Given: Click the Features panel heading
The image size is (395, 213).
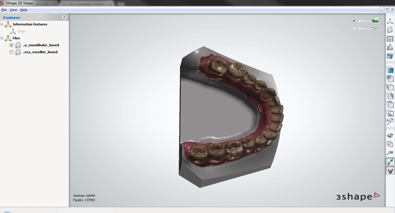Looking at the screenshot, I should point(12,18).
